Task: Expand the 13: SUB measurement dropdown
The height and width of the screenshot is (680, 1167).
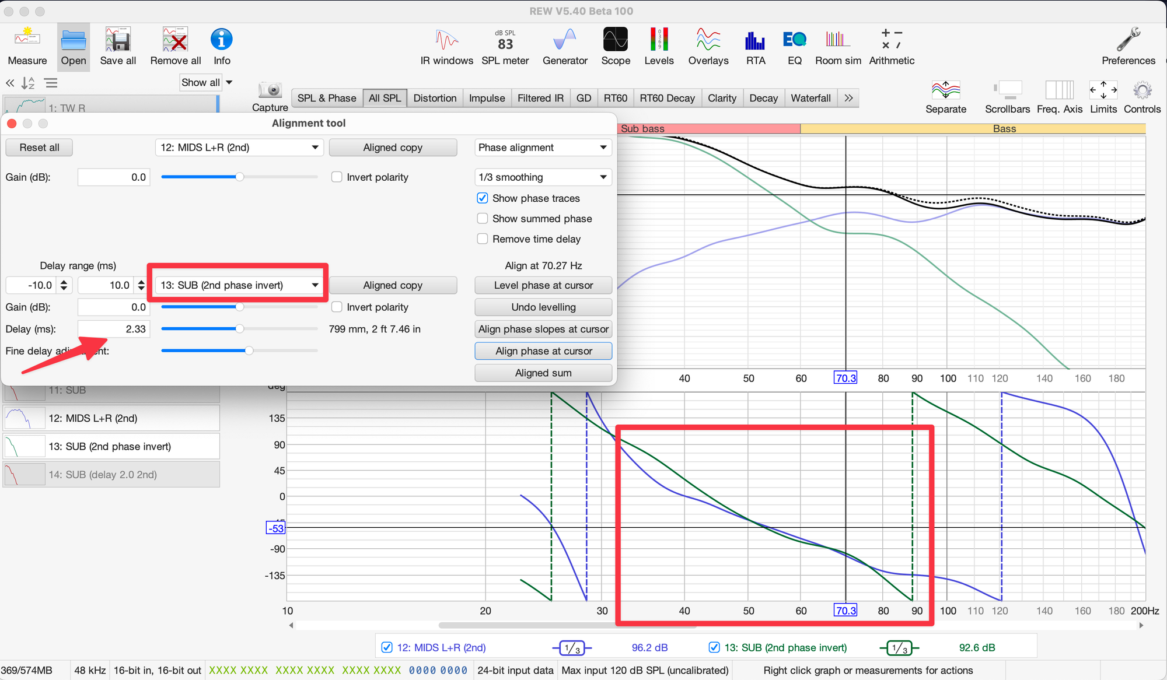Action: (x=239, y=285)
